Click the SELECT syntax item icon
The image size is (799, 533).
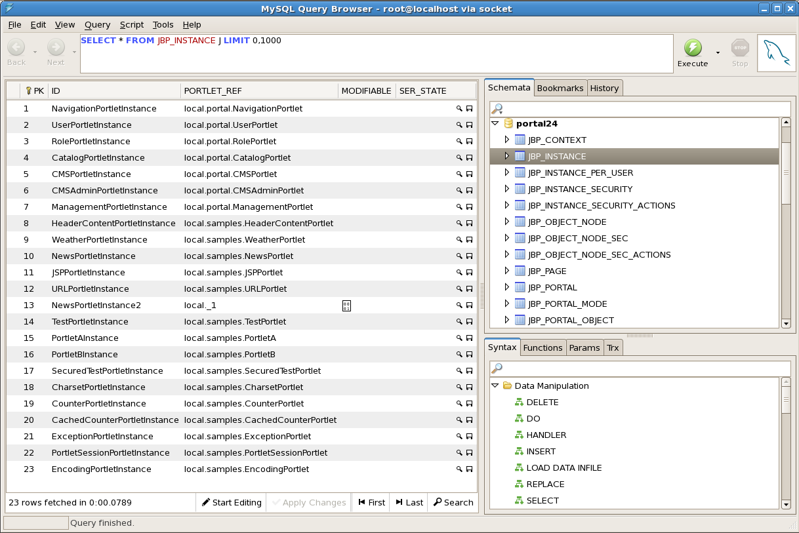[518, 501]
